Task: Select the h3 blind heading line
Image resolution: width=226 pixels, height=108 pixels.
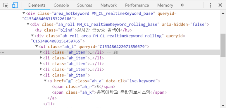Action: point(83,30)
